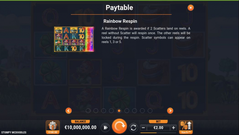Go to previous paytable page
Image resolution: width=239 pixels, height=135 pixels.
[68, 111]
